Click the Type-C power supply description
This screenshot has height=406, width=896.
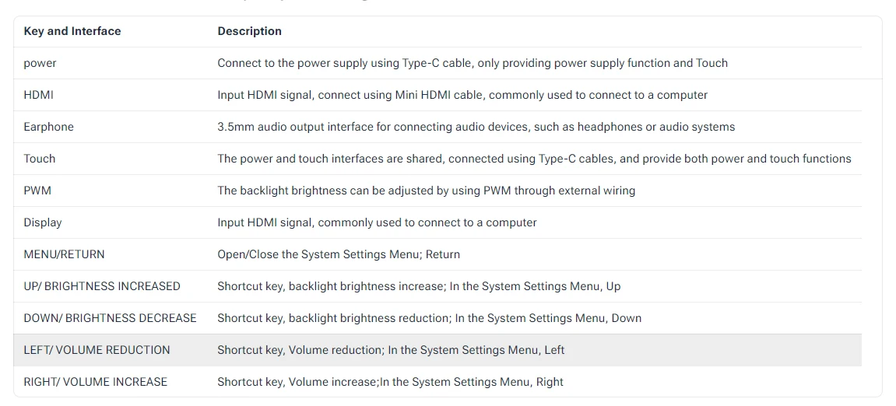pyautogui.click(x=473, y=64)
